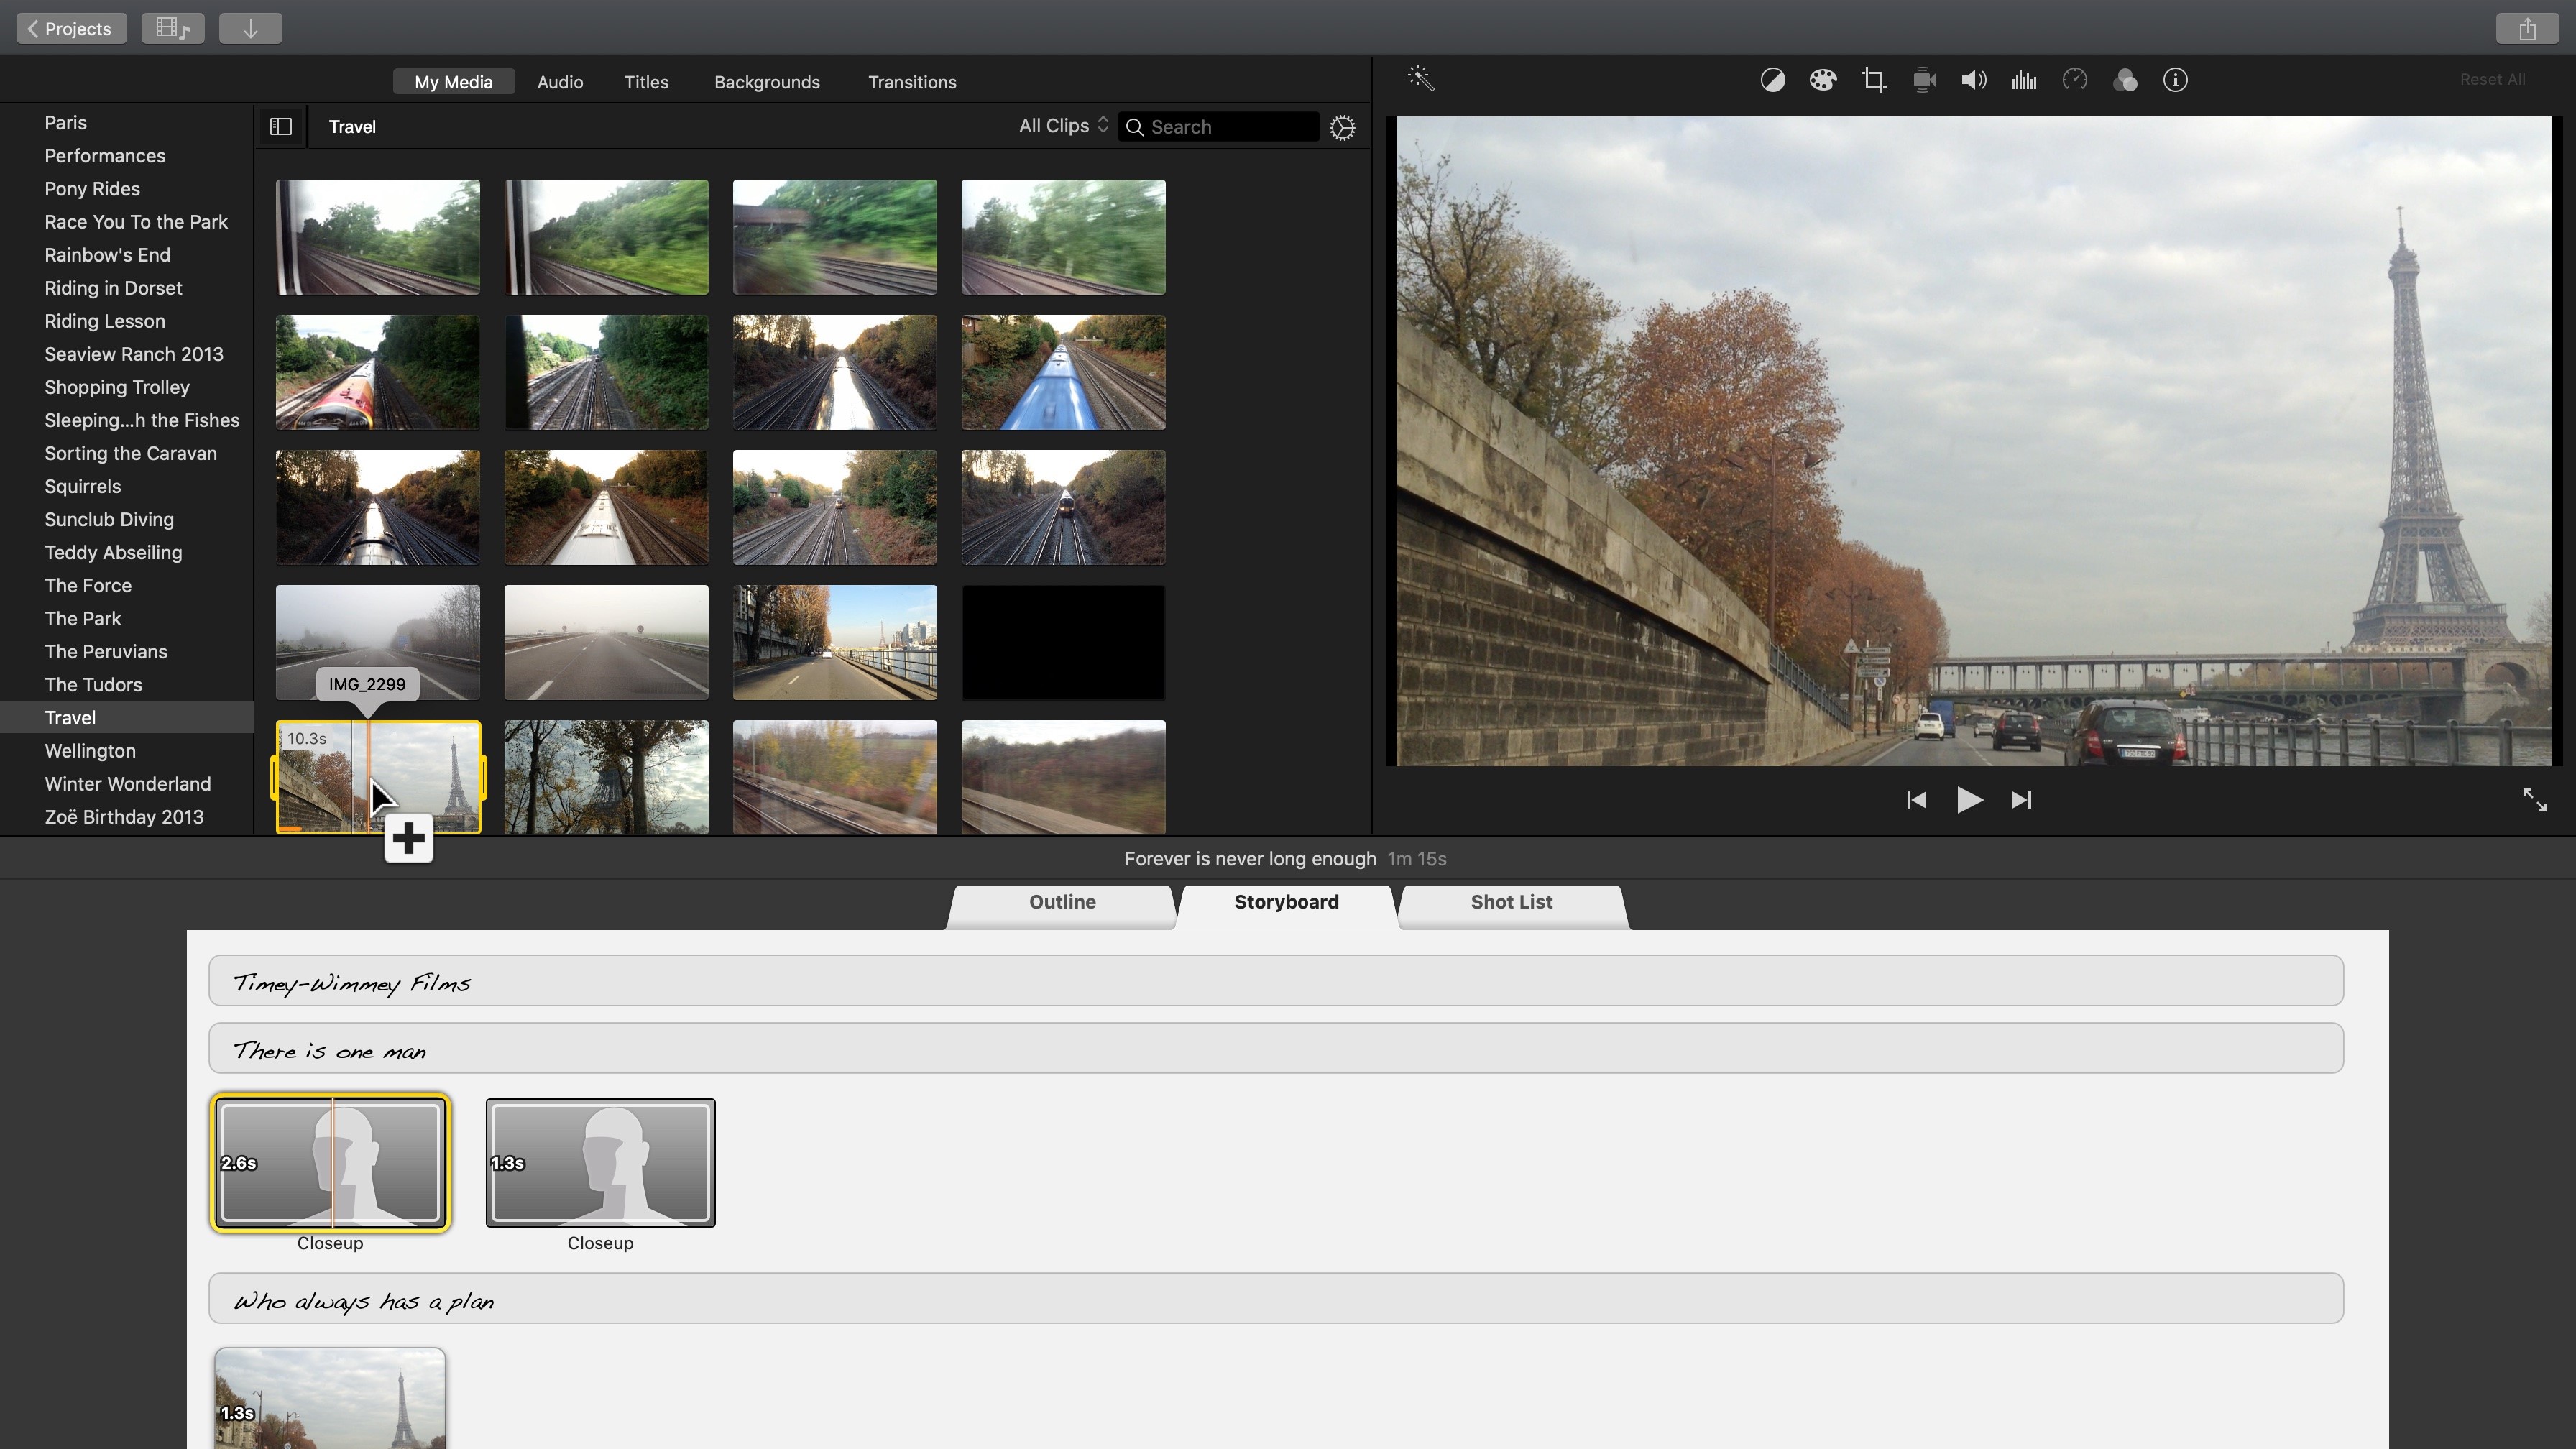Open the volume speaker adjustment icon
The width and height of the screenshot is (2576, 1449).
tap(1974, 80)
